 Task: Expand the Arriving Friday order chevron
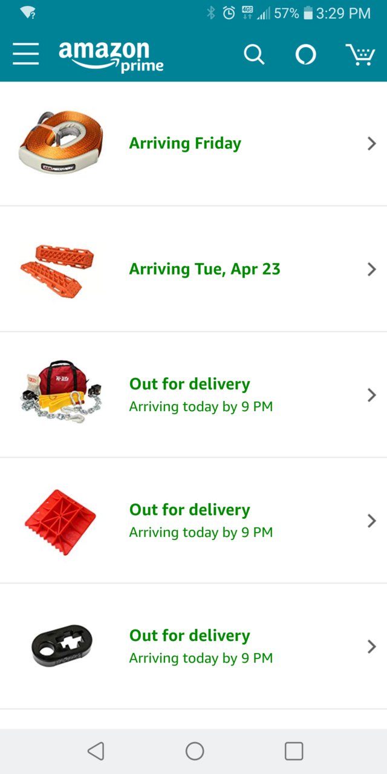(x=372, y=143)
